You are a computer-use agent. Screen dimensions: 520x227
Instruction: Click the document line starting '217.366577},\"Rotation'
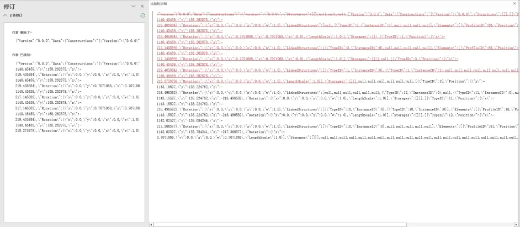tap(338, 126)
